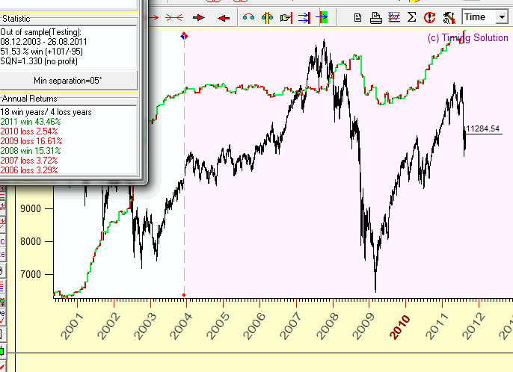The image size is (513, 372).
Task: Click the blue arrows with red line icon
Action: click(303, 16)
